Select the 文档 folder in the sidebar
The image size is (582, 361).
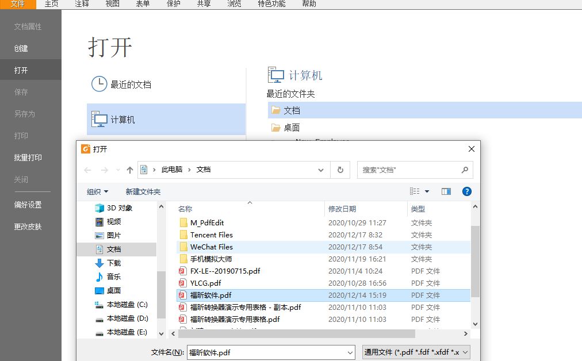pos(113,249)
